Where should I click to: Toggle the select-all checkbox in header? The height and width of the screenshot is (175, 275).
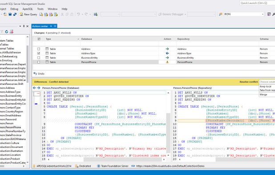pyautogui.click(x=39, y=39)
